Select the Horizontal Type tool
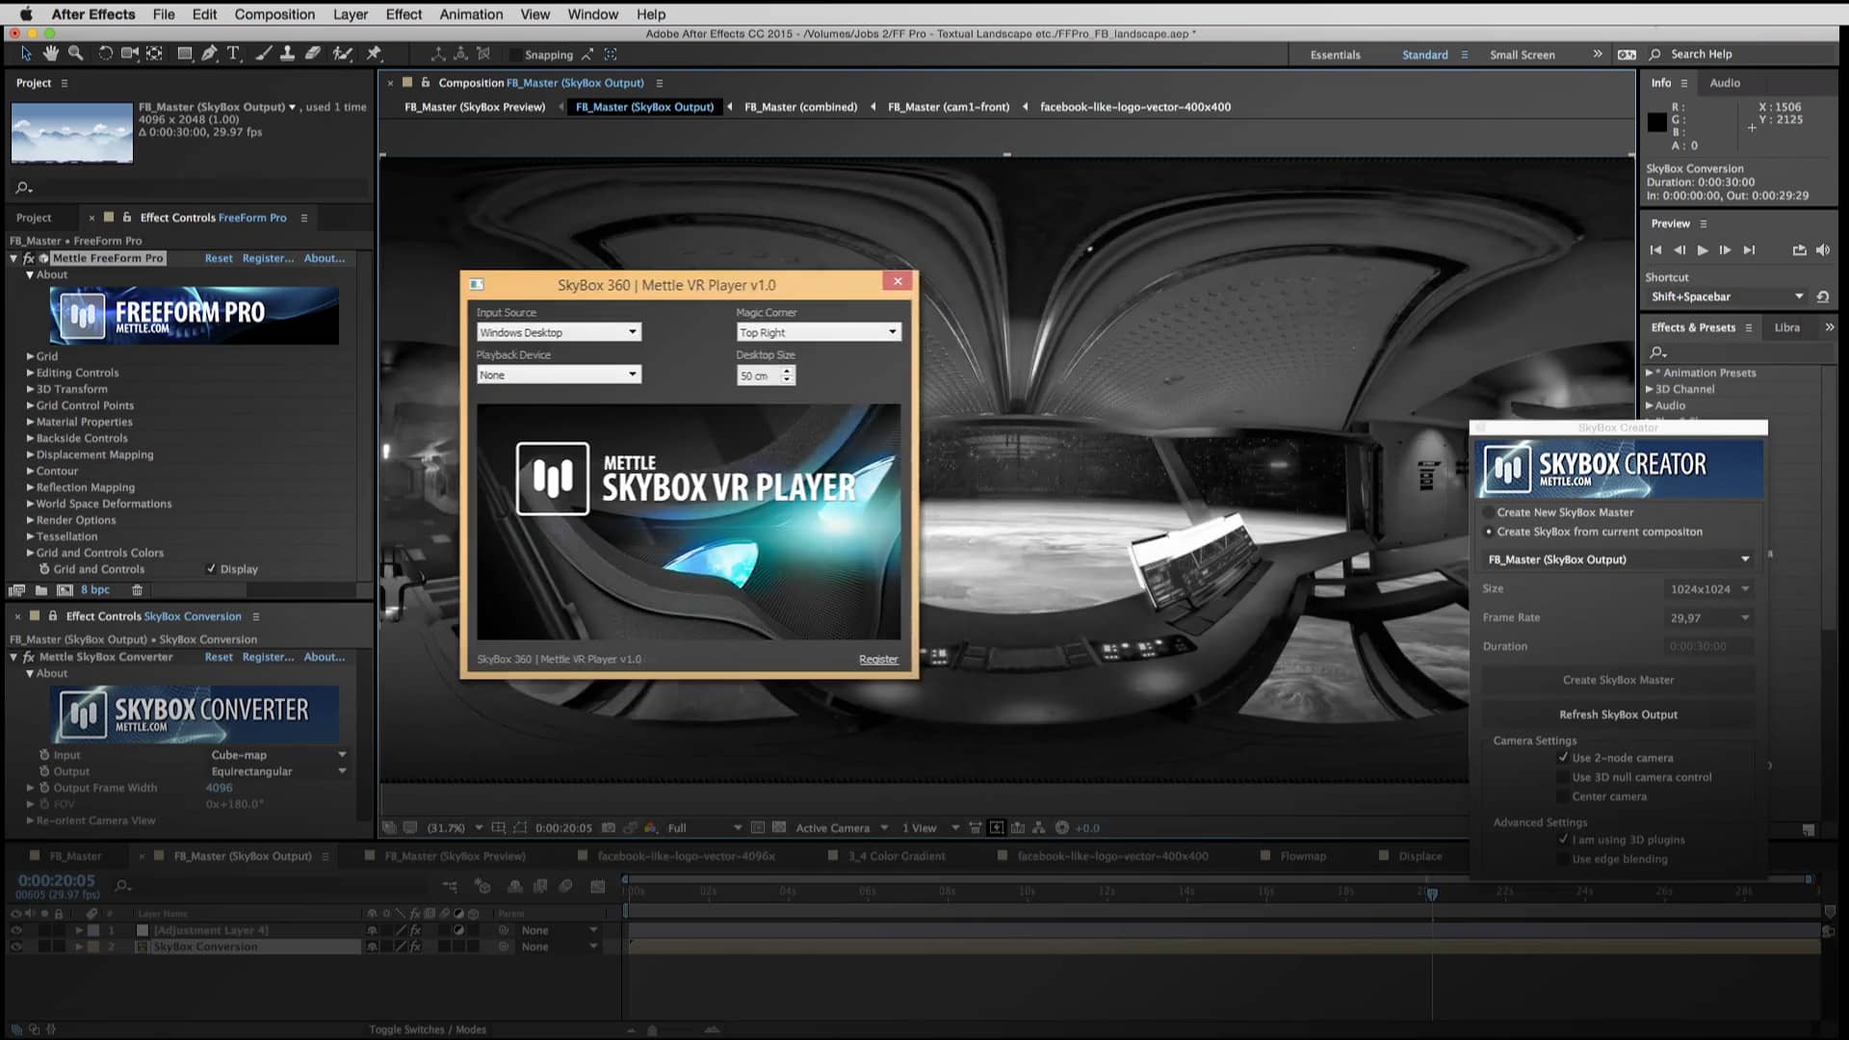The image size is (1849, 1040). click(234, 54)
